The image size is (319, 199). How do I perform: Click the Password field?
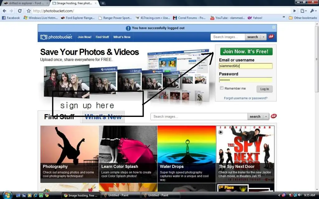coord(245,80)
